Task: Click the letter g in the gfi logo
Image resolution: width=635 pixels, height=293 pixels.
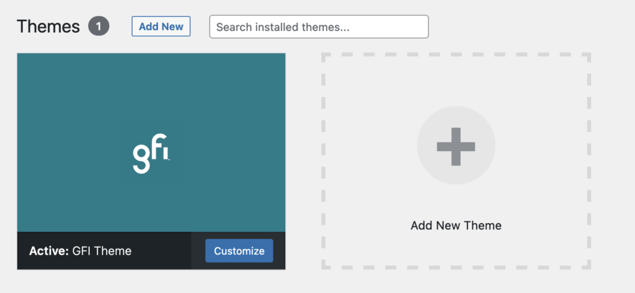Action: pos(141,157)
